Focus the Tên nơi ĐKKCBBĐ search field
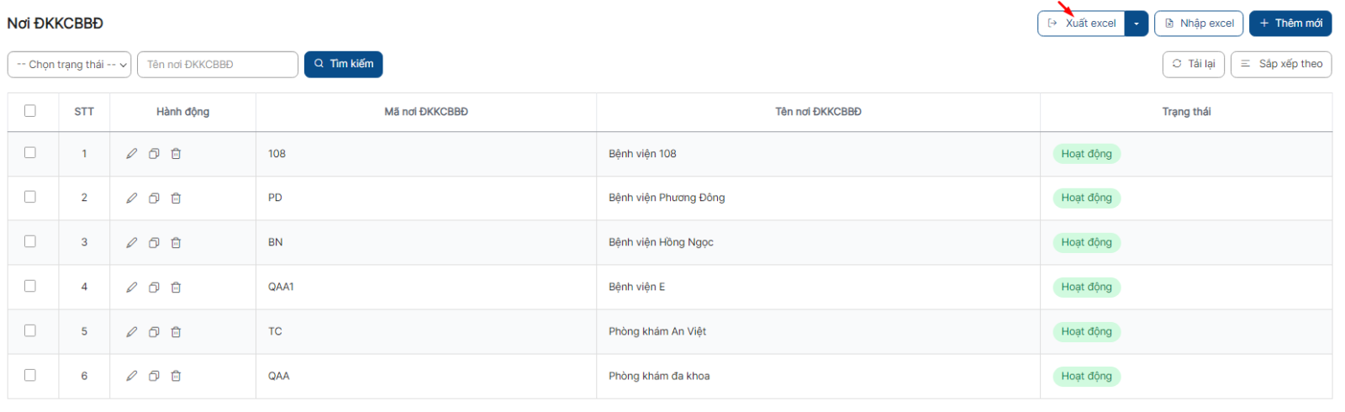1345x412 pixels. pos(218,65)
